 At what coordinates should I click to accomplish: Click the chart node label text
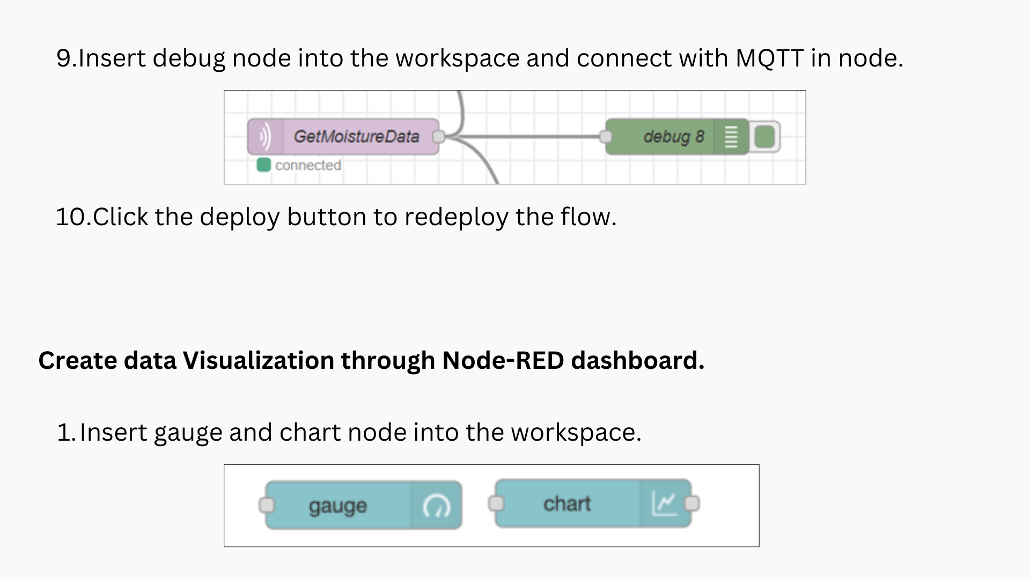(x=567, y=503)
